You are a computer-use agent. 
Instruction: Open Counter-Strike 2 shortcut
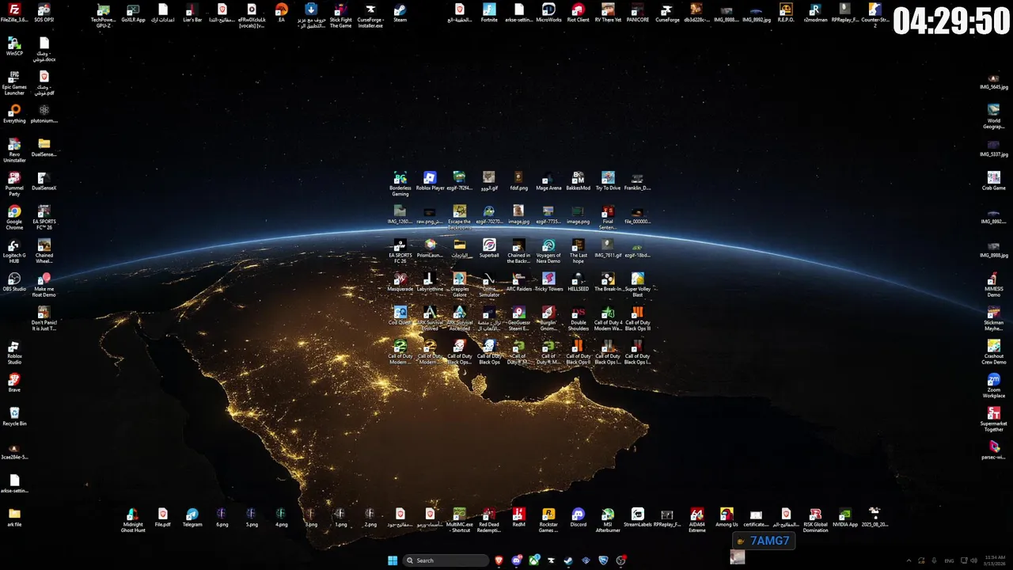coord(875,16)
